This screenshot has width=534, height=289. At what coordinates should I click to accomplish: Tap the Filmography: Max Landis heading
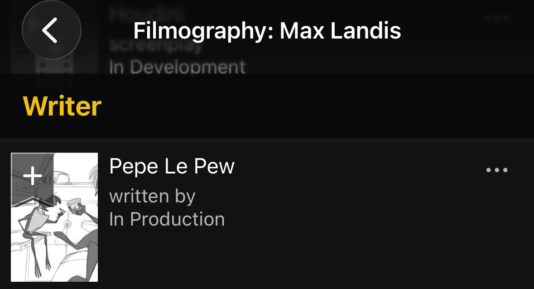(267, 31)
